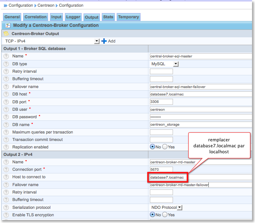
Task: Open the DB type MySQL dropdown
Action: pos(176,64)
